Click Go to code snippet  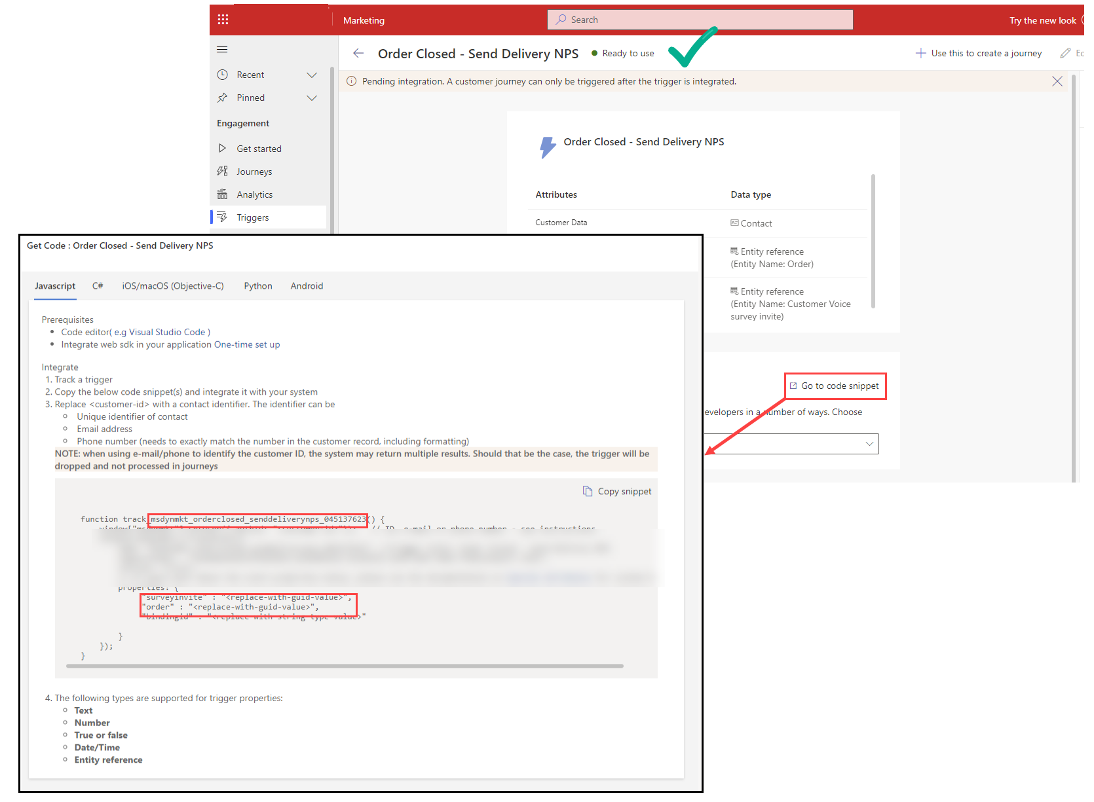(835, 386)
